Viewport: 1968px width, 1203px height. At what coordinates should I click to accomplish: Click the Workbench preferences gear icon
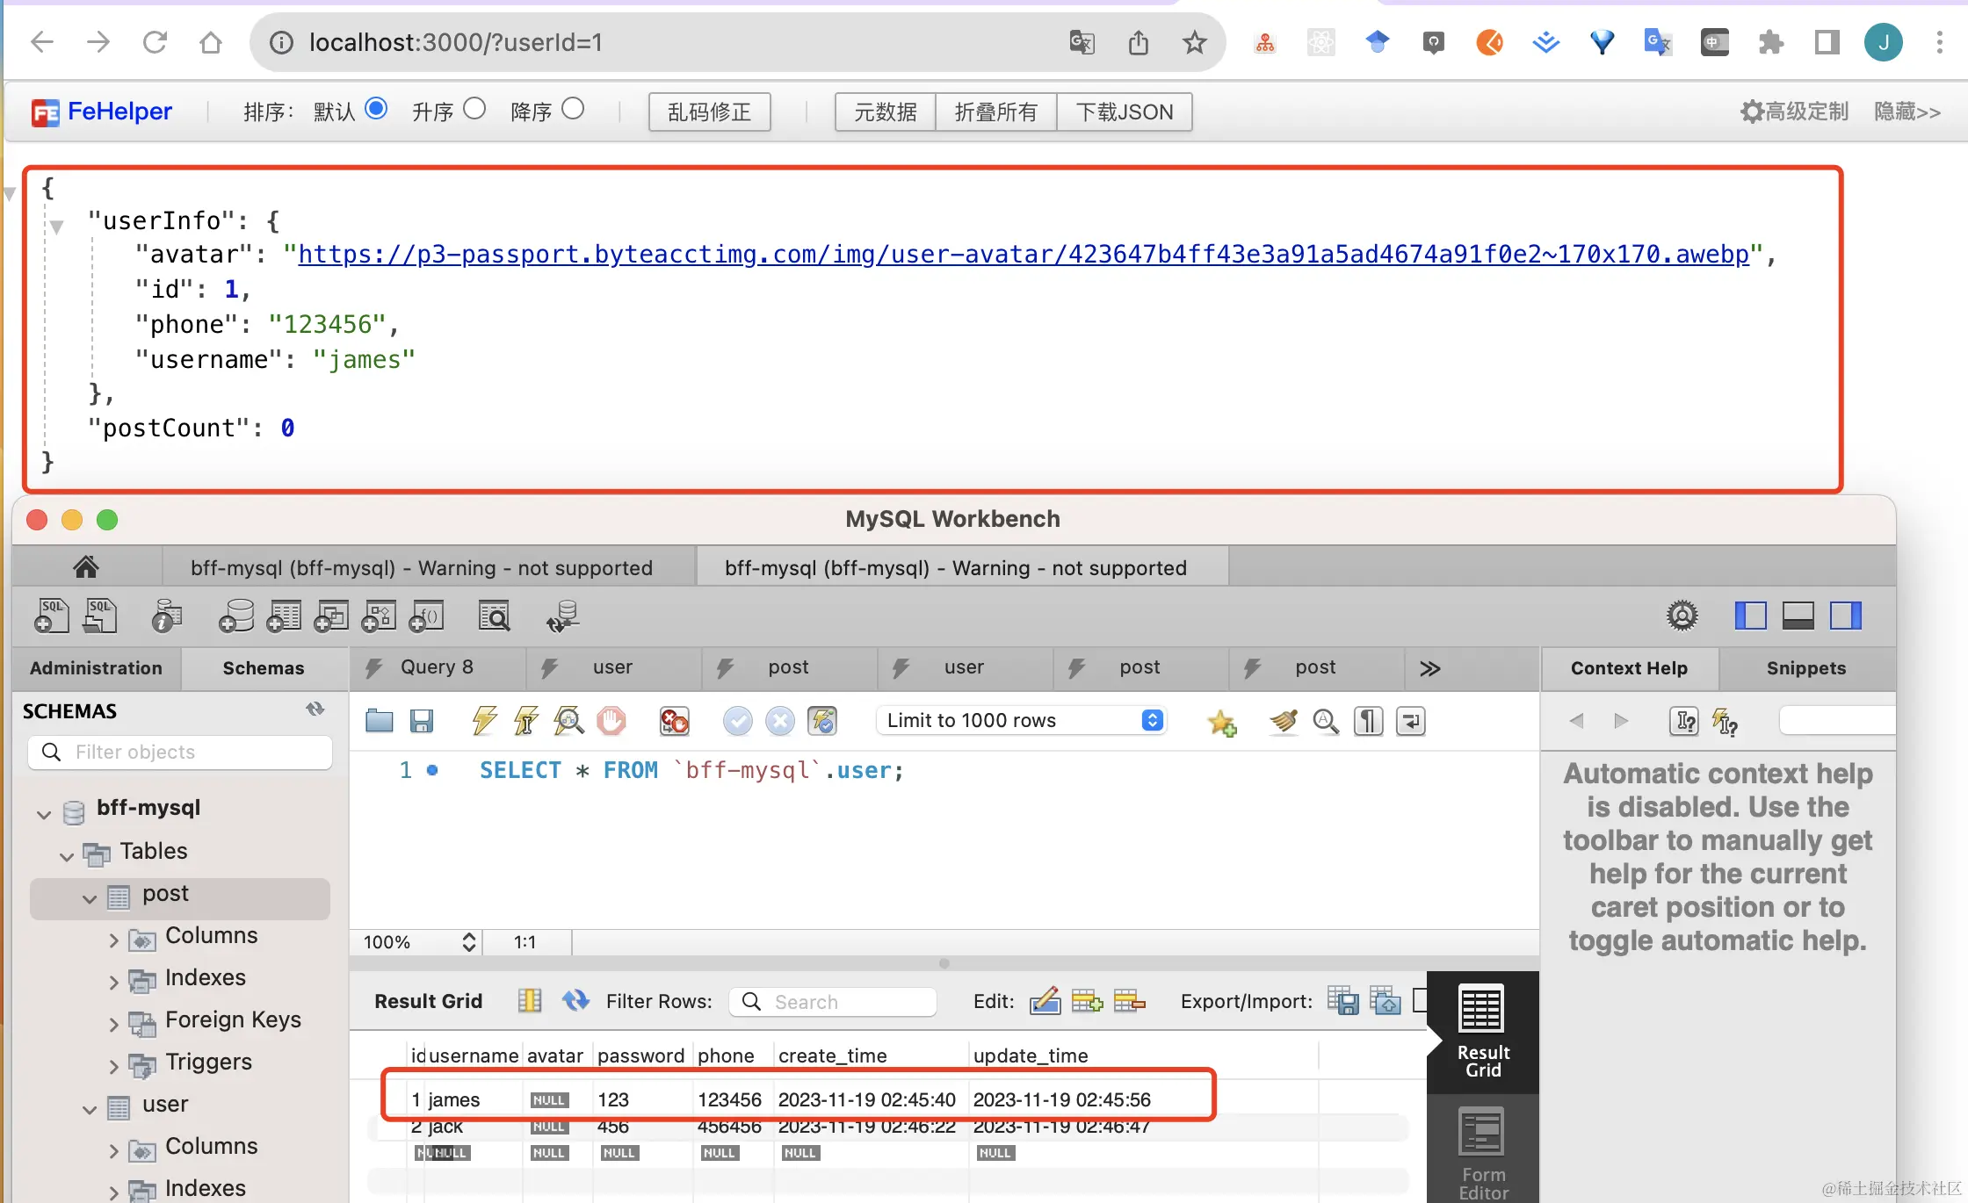pyautogui.click(x=1682, y=616)
